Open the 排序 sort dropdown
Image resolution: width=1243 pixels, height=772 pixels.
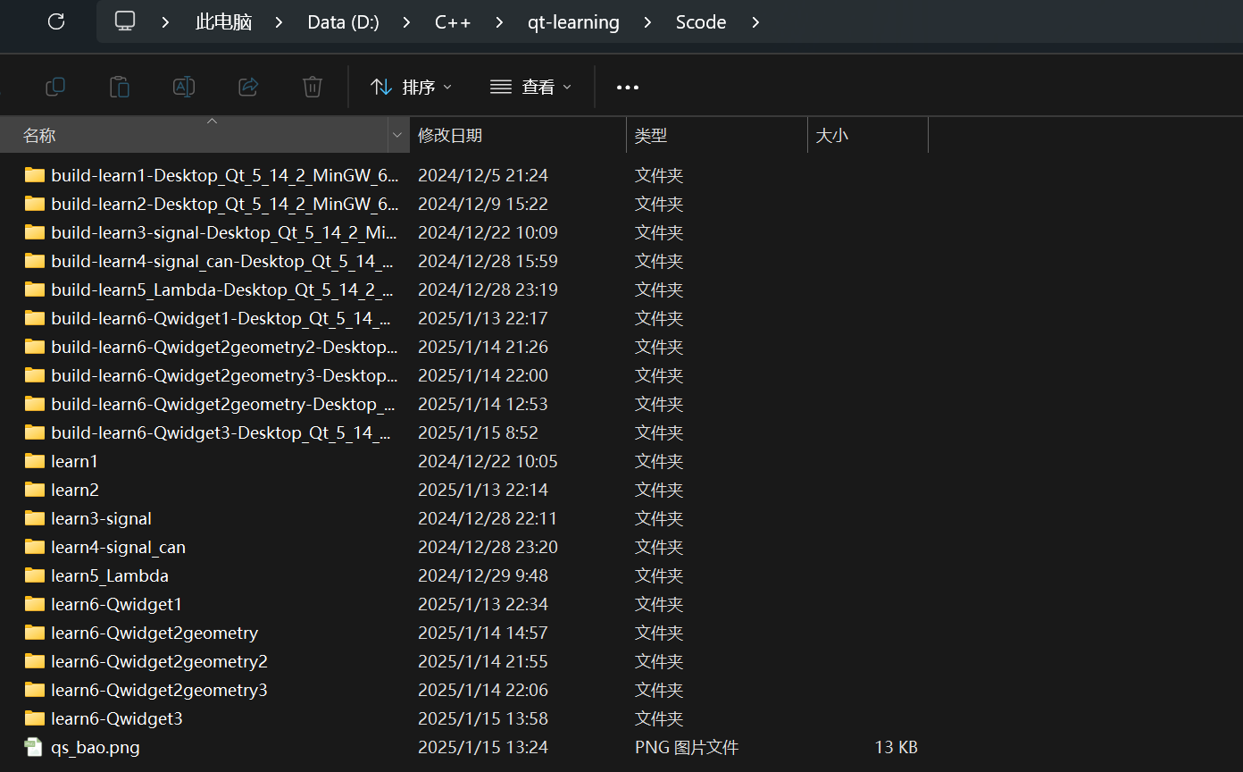pyautogui.click(x=411, y=87)
